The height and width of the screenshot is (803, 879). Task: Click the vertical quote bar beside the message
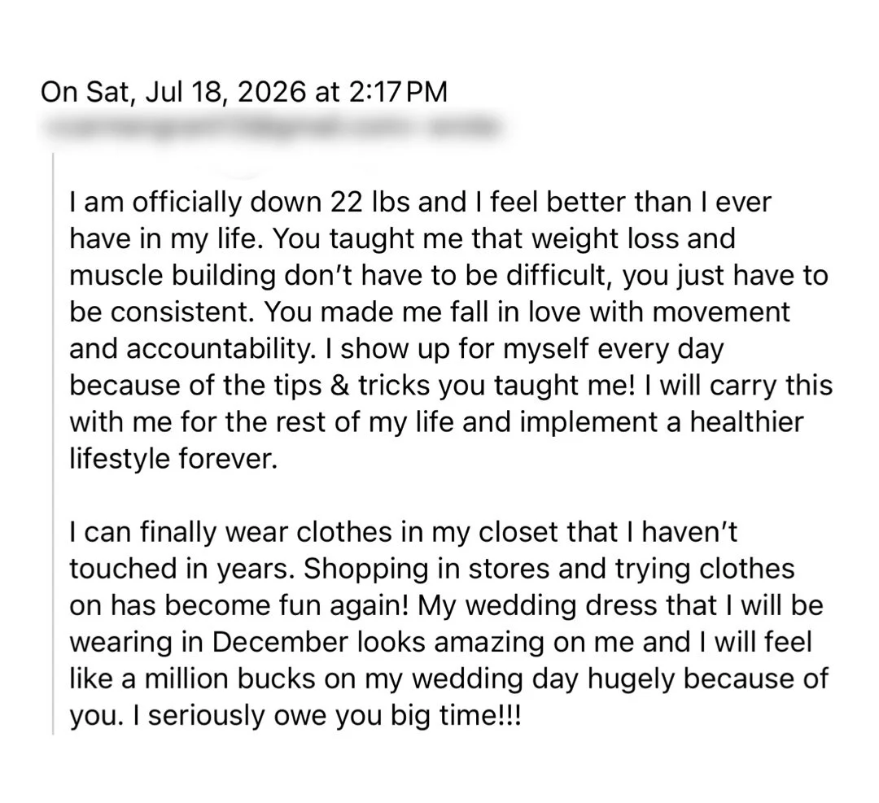(x=53, y=443)
